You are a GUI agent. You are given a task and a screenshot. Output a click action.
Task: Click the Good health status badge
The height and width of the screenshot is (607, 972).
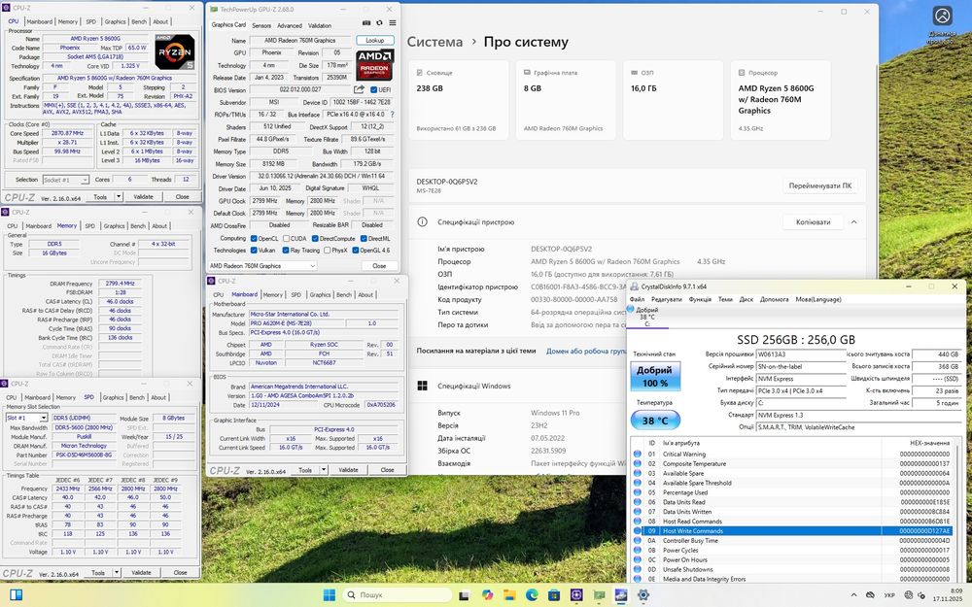[x=656, y=377]
